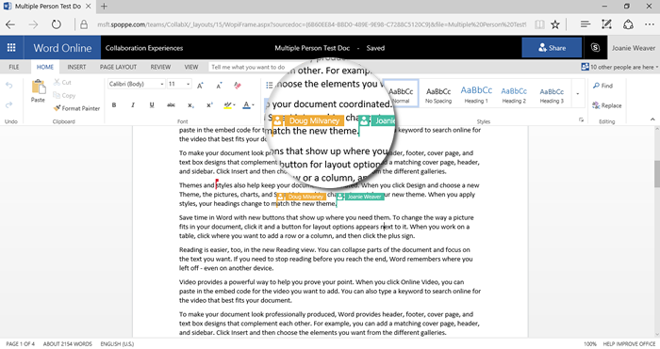660x349 pixels.
Task: Switch to the PAGE LAYOUT tab
Action: coord(118,67)
